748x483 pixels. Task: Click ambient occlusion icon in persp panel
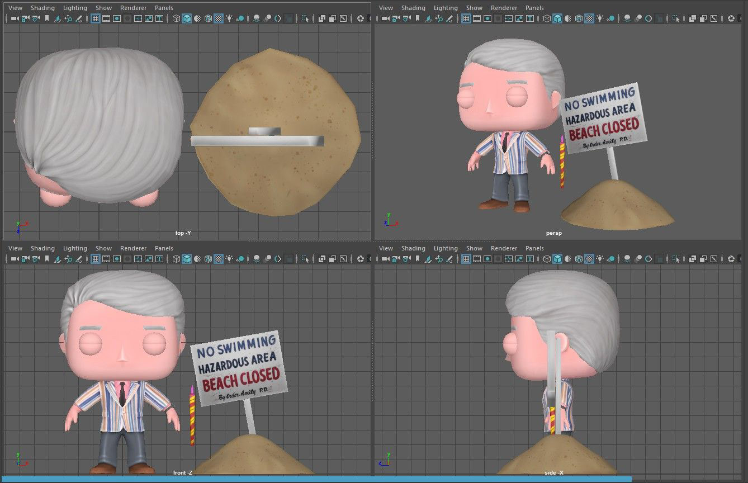point(627,18)
